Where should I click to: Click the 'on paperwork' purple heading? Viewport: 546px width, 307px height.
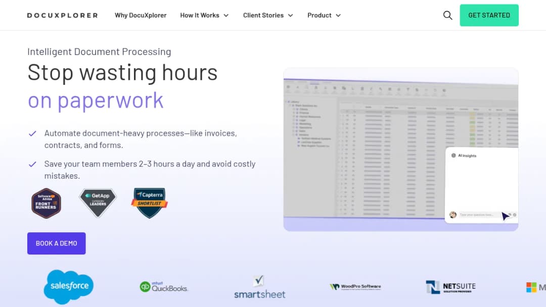(96, 100)
